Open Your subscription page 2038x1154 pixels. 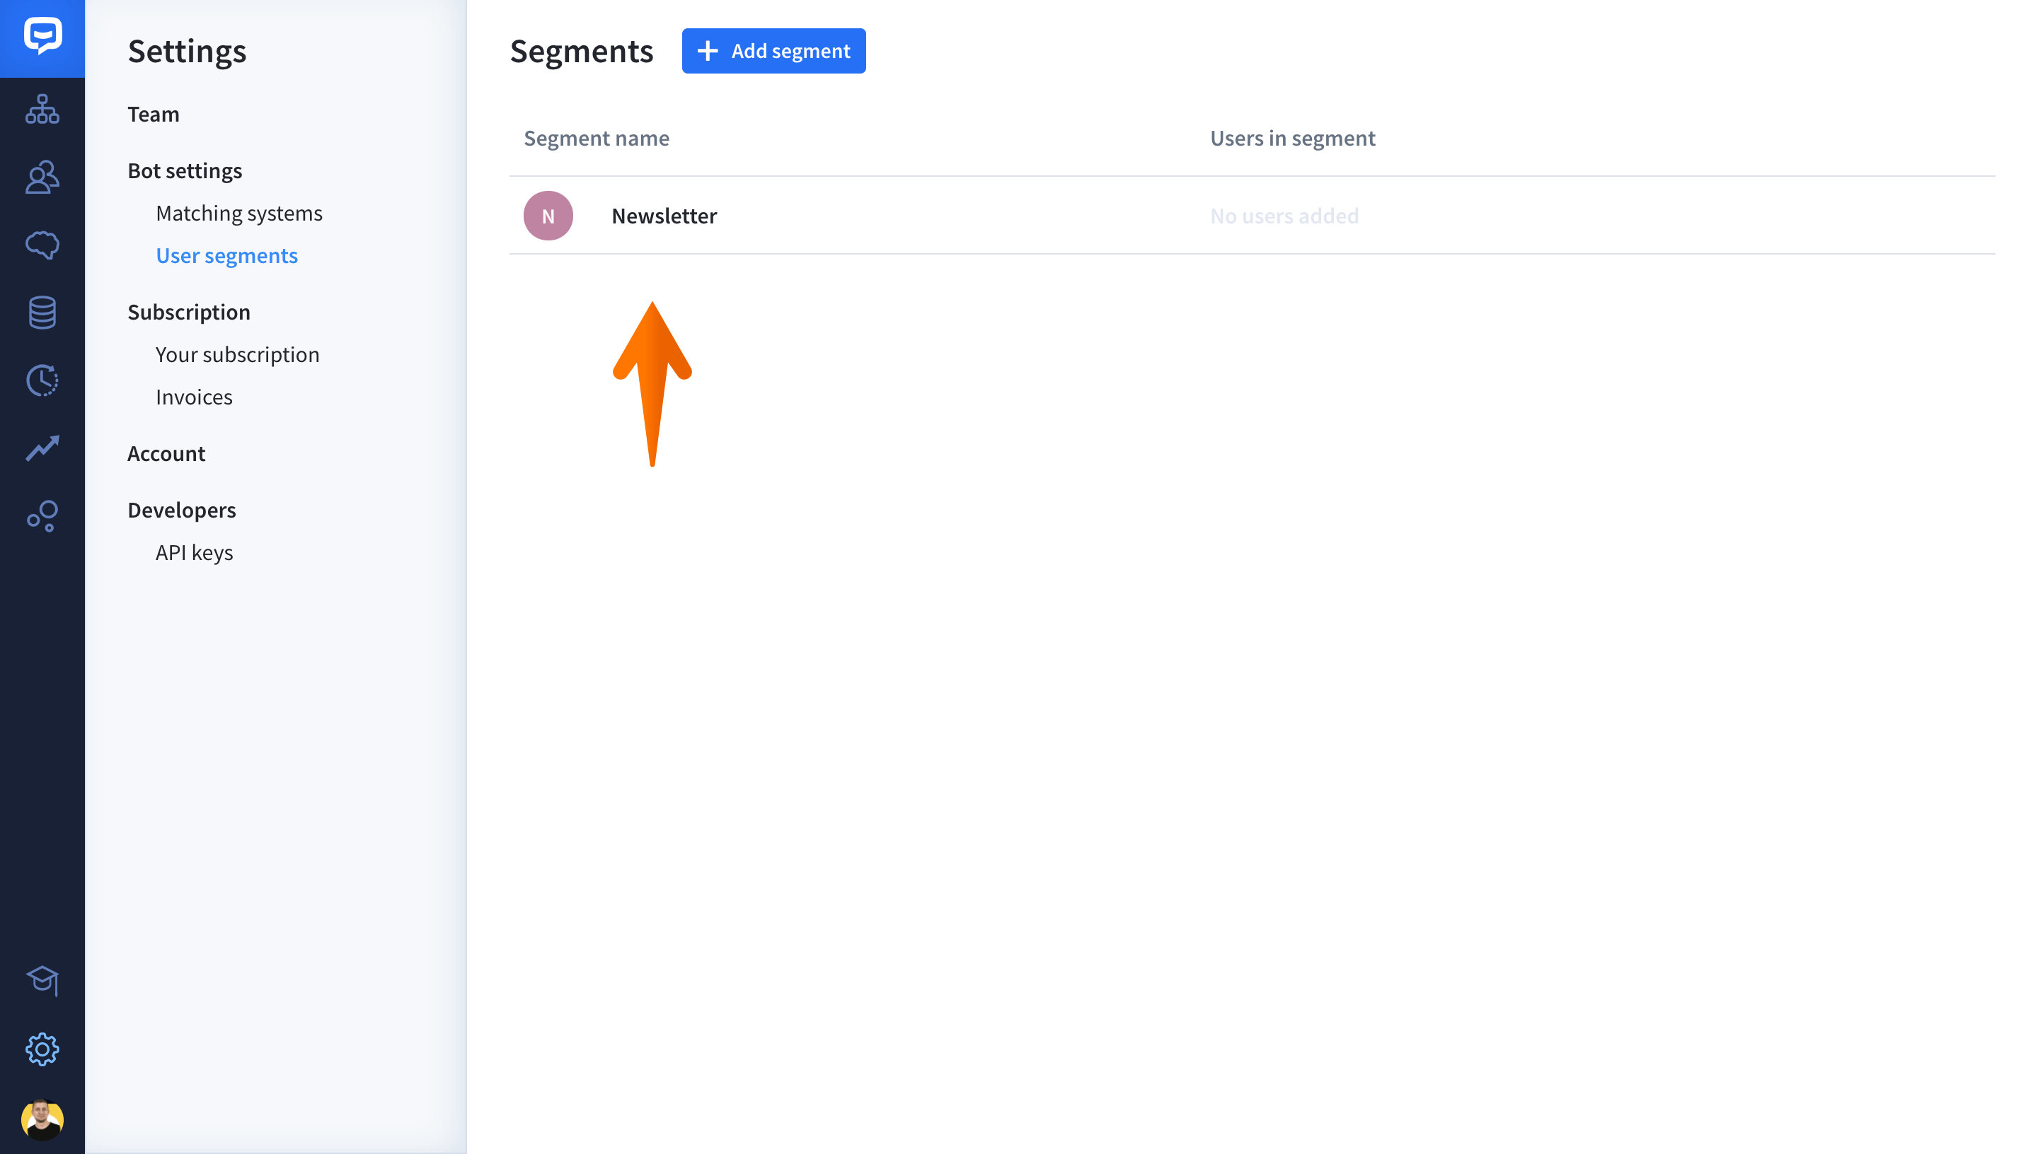point(237,354)
